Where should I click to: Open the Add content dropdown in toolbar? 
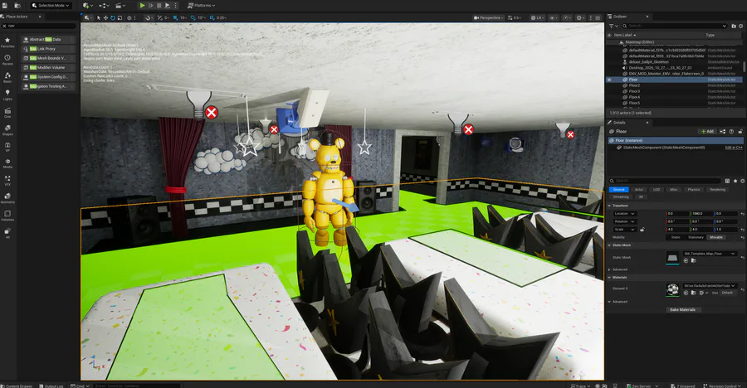[88, 5]
